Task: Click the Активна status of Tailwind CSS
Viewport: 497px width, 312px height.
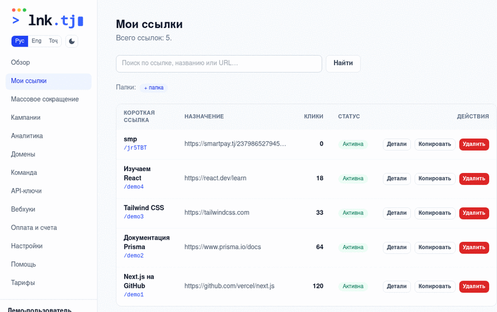Action: 353,213
